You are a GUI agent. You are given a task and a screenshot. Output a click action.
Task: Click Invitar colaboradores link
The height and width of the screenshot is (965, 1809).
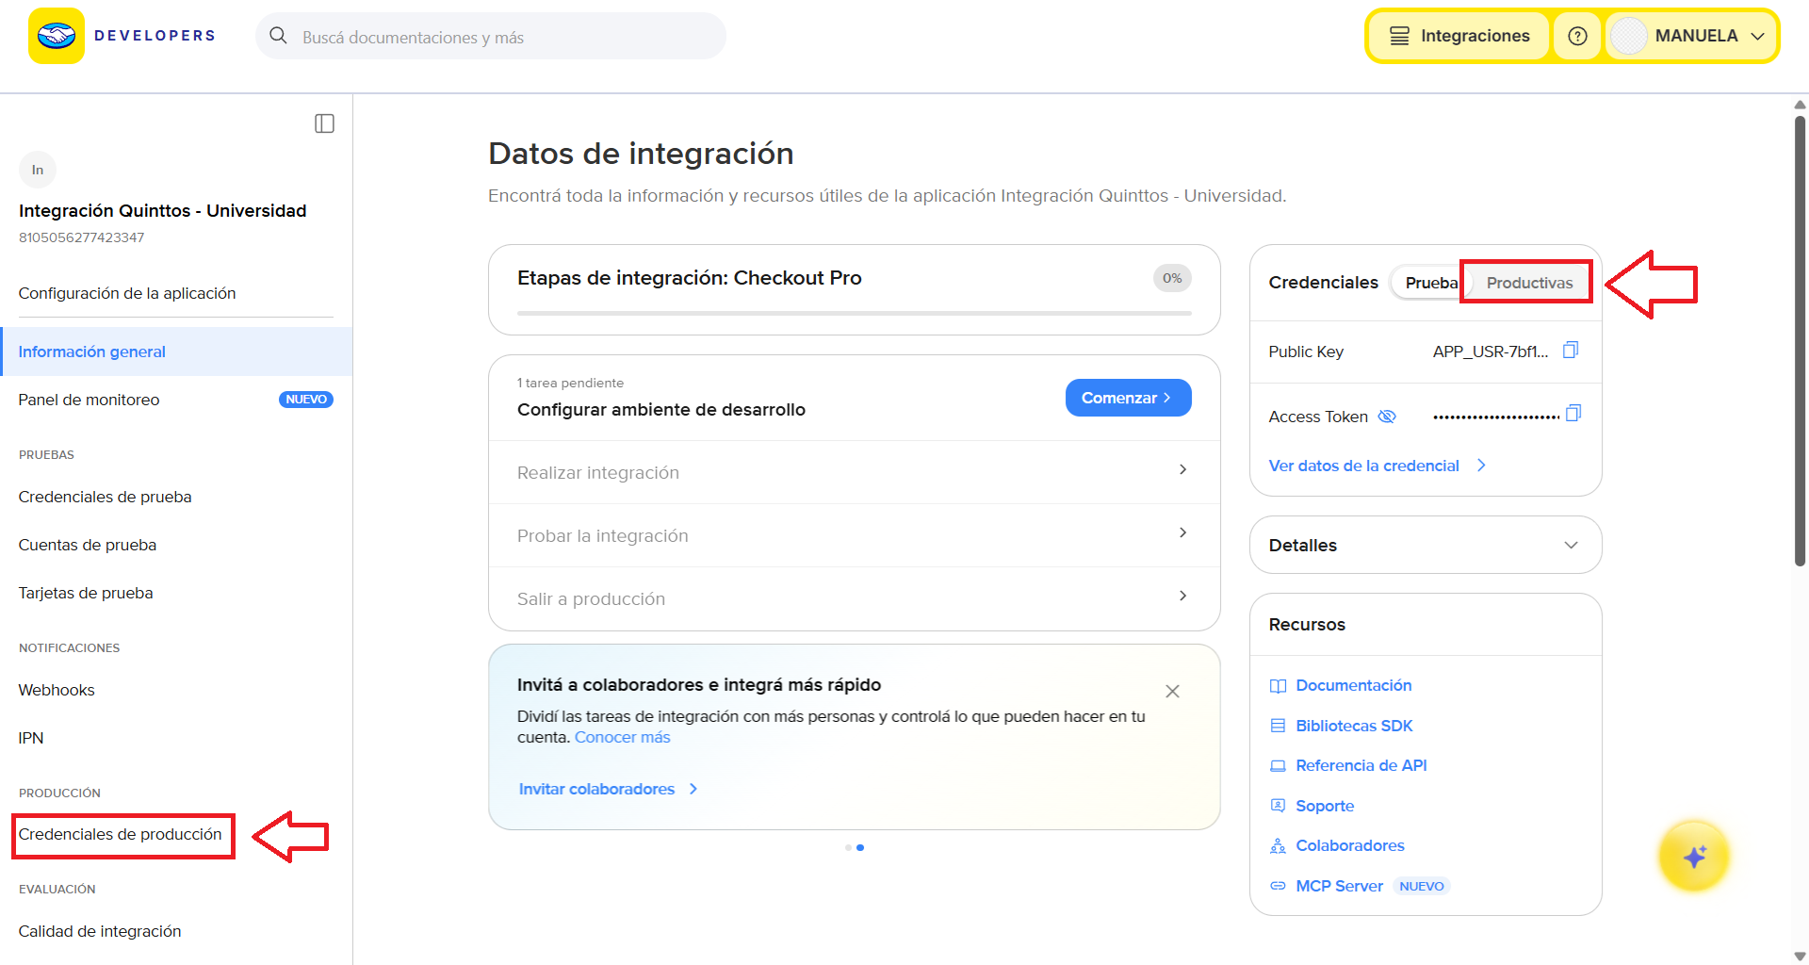click(x=608, y=789)
